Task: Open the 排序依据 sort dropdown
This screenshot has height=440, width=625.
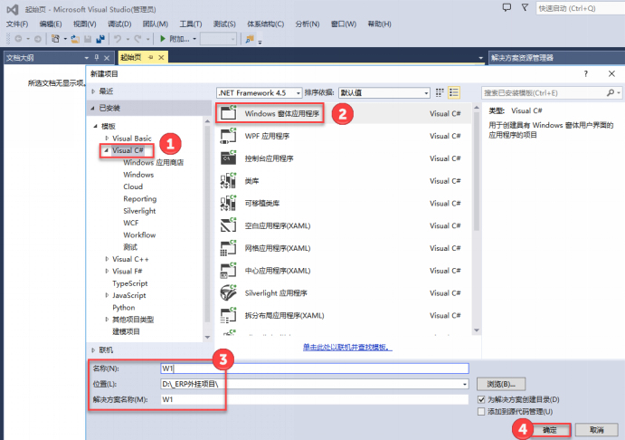Action: (384, 92)
